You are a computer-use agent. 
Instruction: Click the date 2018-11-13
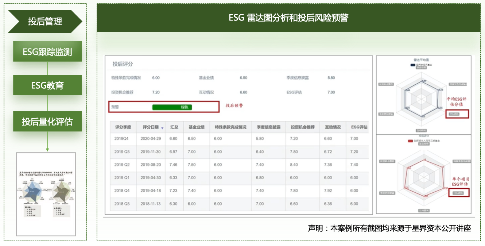pos(151,204)
